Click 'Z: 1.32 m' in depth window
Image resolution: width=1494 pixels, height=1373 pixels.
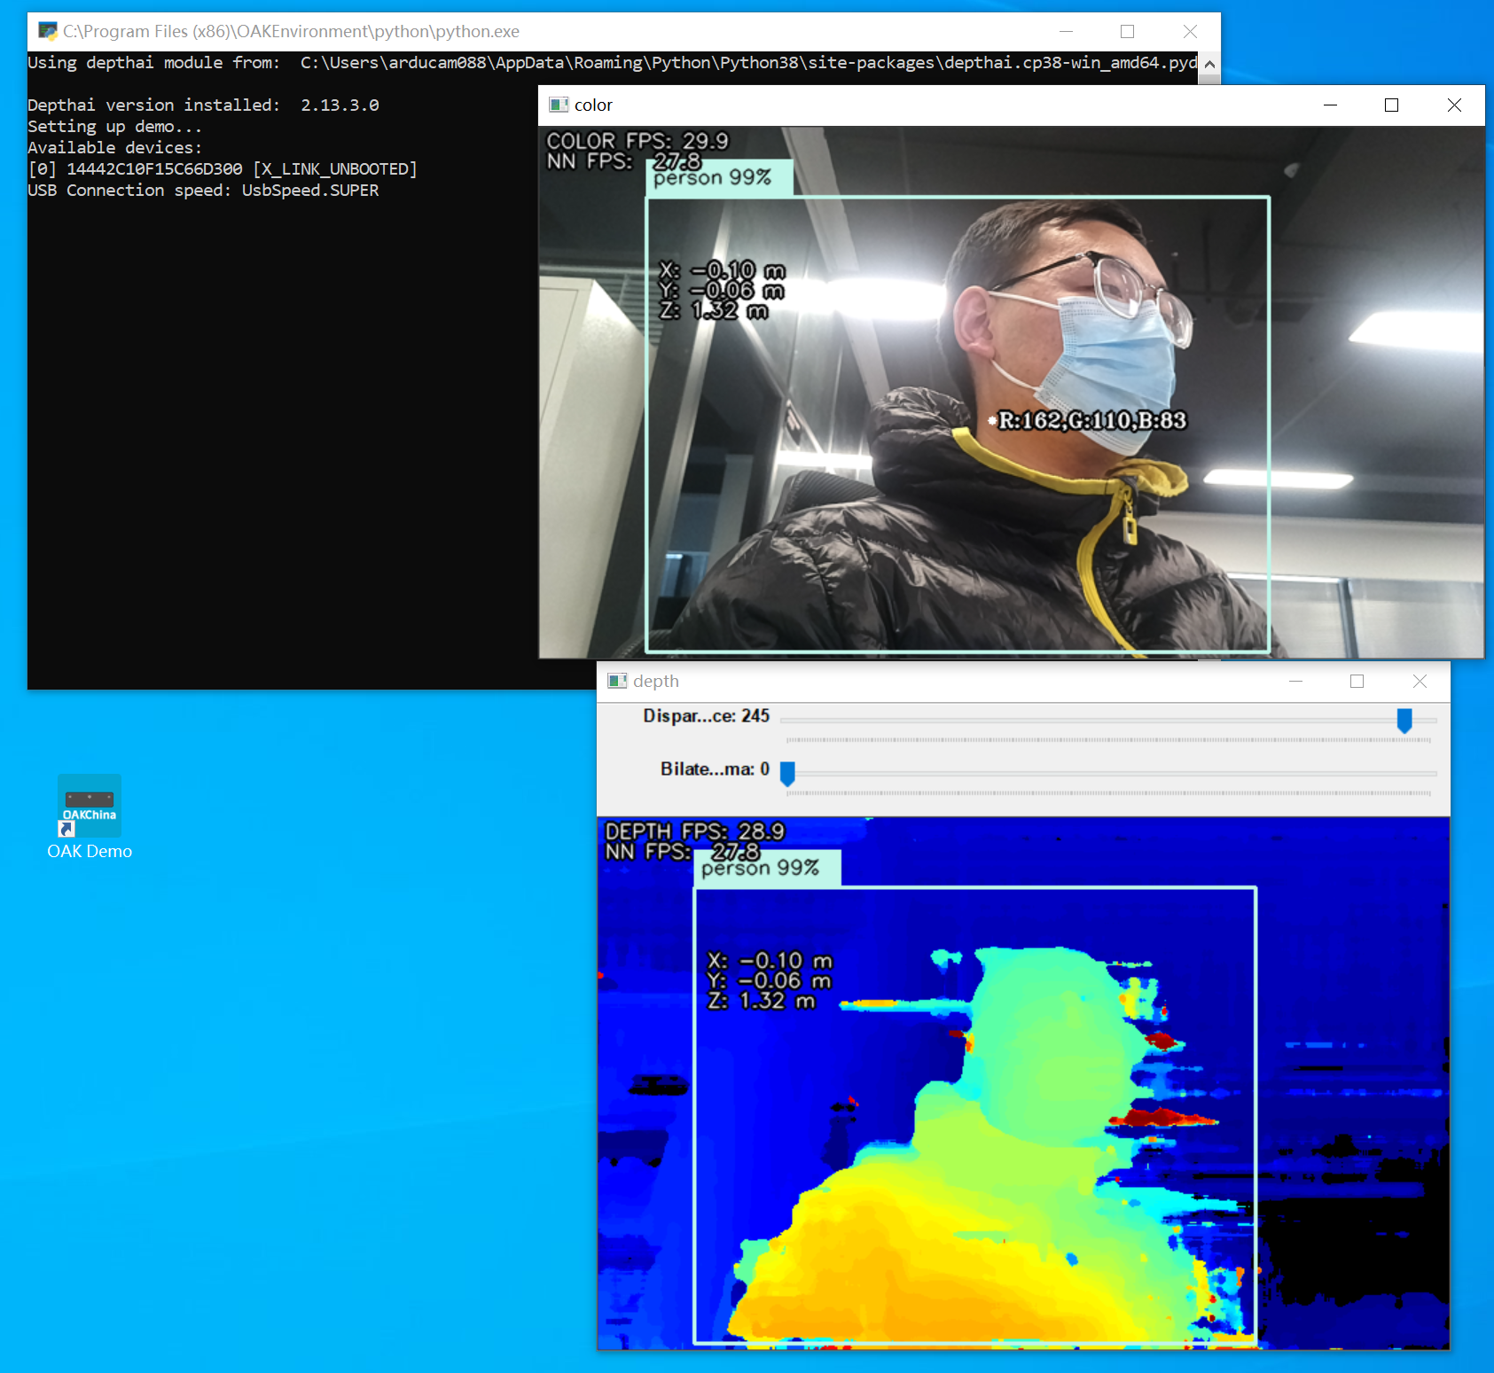click(762, 1001)
